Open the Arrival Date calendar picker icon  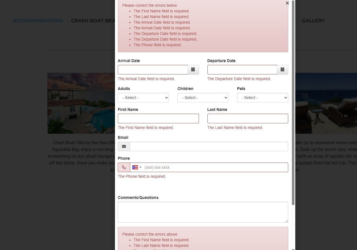pos(193,69)
